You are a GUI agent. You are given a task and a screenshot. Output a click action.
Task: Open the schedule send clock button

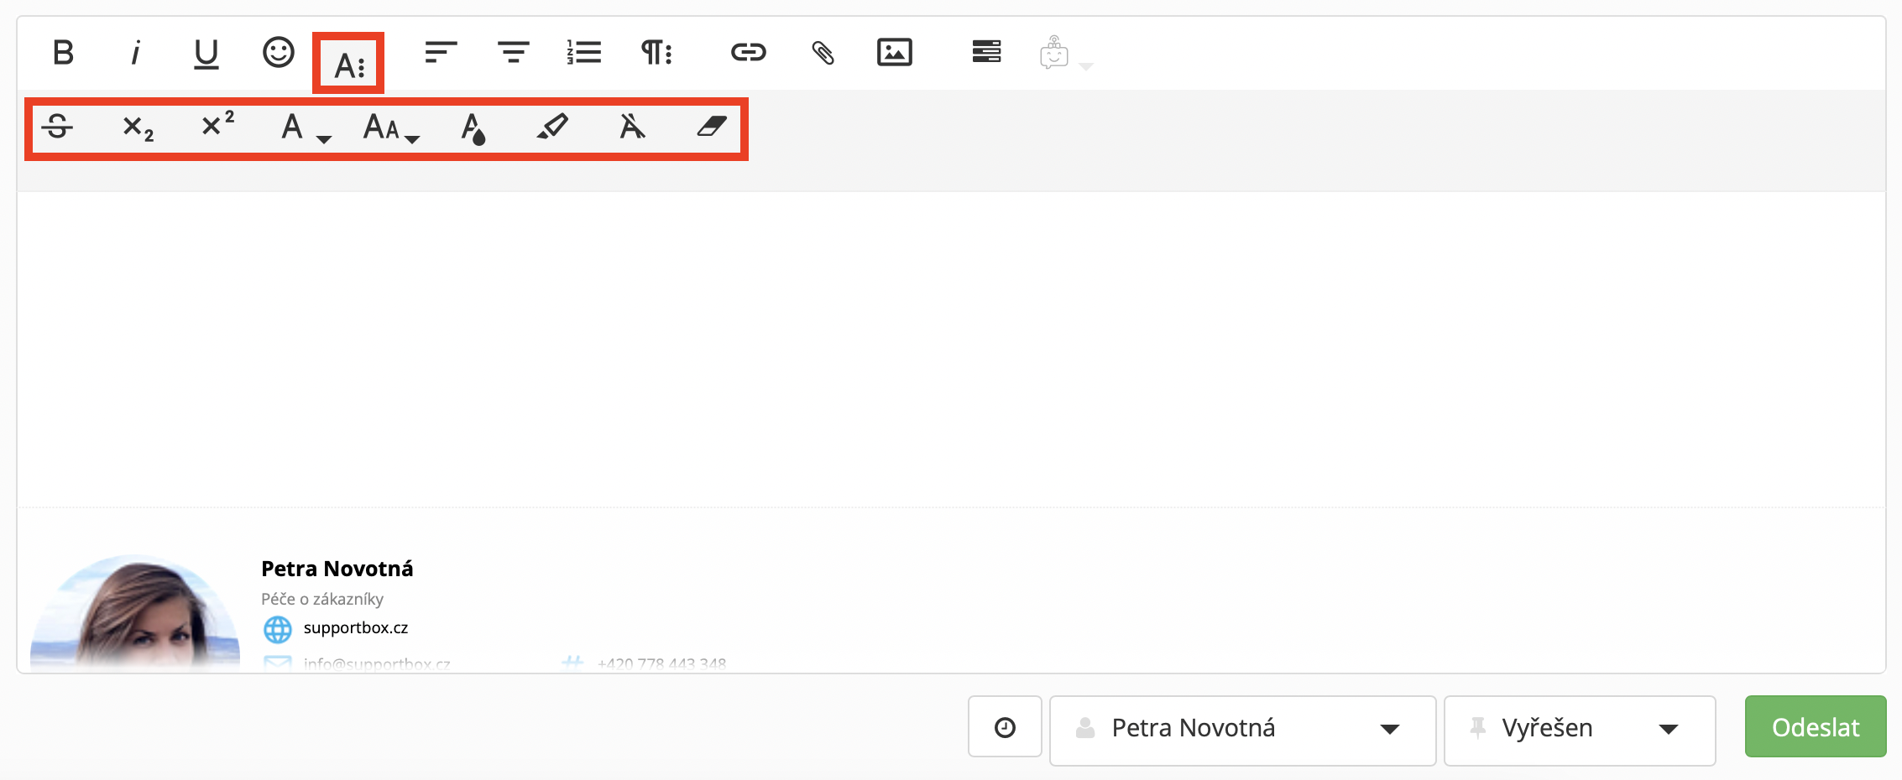[1005, 727]
